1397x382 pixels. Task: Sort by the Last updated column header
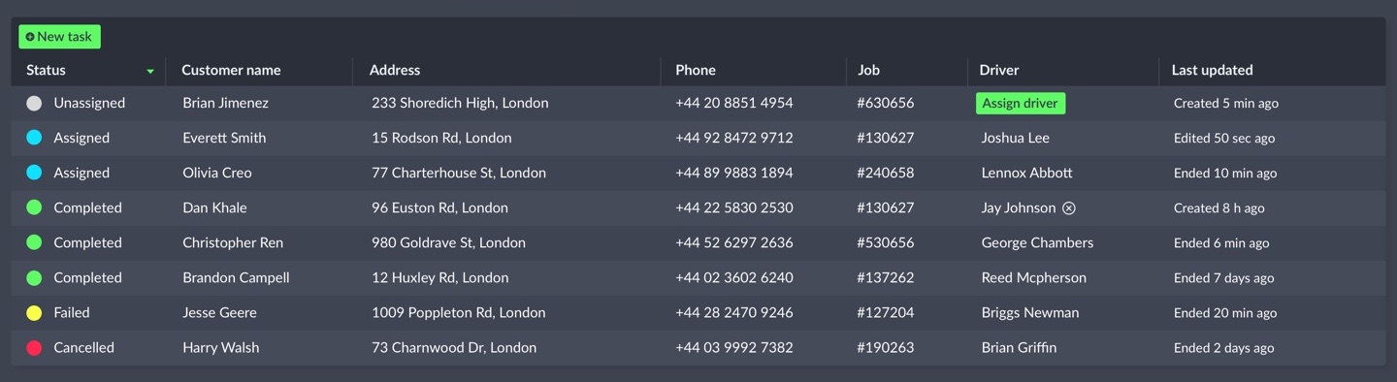(1212, 70)
